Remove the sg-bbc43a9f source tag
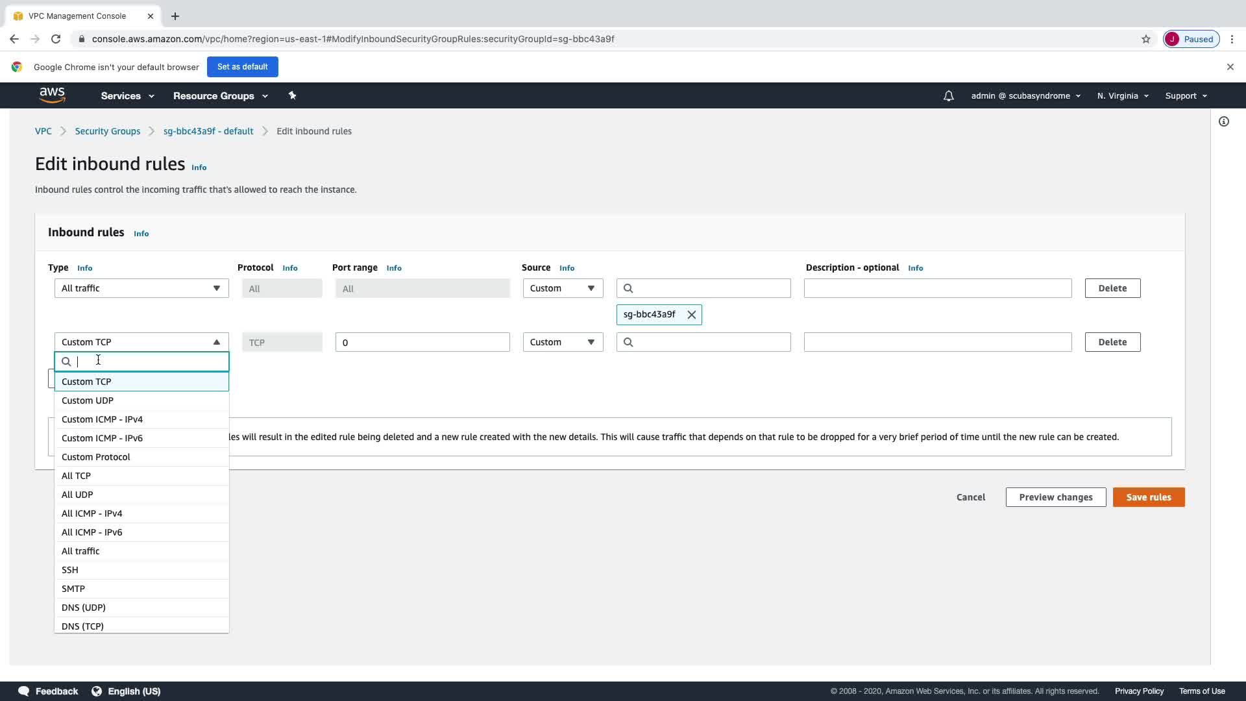1246x701 pixels. coord(691,315)
